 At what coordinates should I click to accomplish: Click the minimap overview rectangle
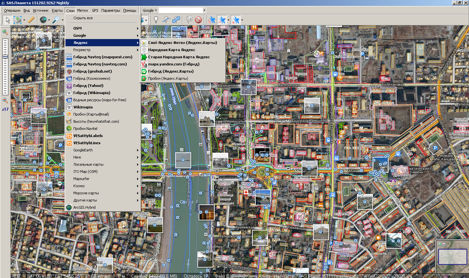(452, 257)
